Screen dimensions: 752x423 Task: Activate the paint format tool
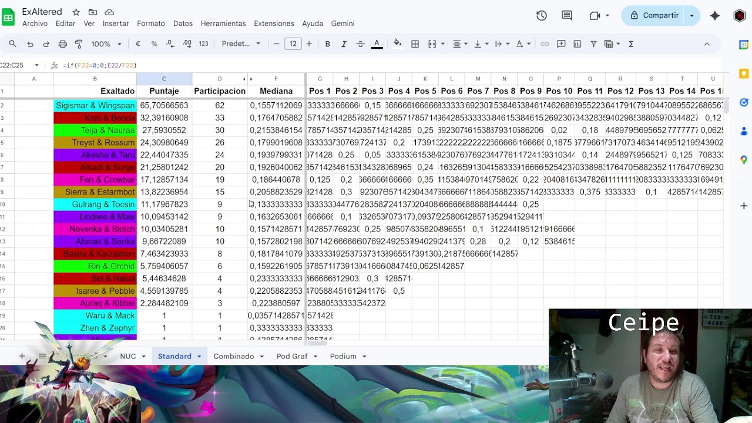pyautogui.click(x=79, y=44)
